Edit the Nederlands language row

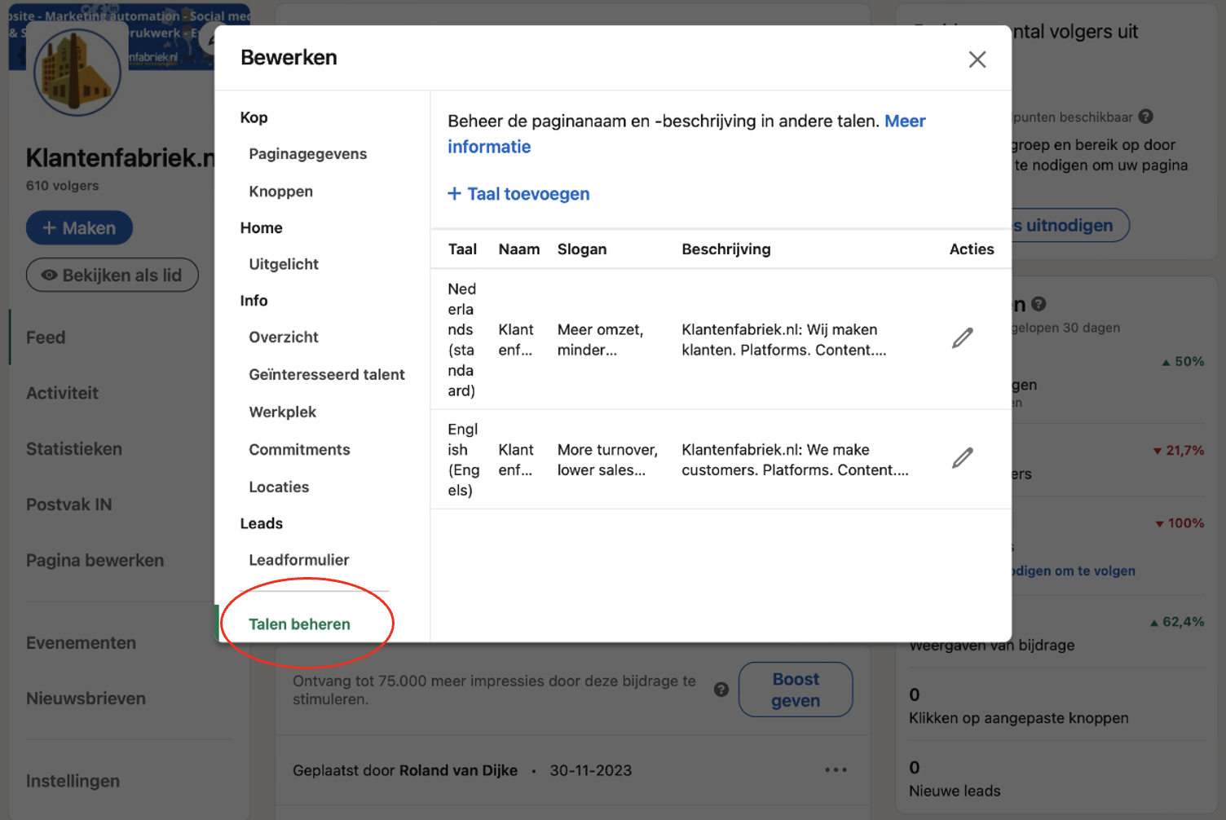click(962, 338)
